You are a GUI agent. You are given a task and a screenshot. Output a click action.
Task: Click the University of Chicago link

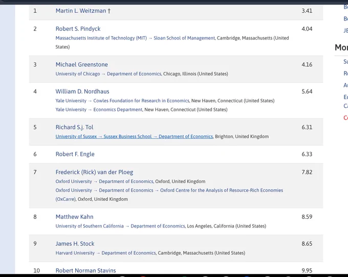(x=78, y=74)
